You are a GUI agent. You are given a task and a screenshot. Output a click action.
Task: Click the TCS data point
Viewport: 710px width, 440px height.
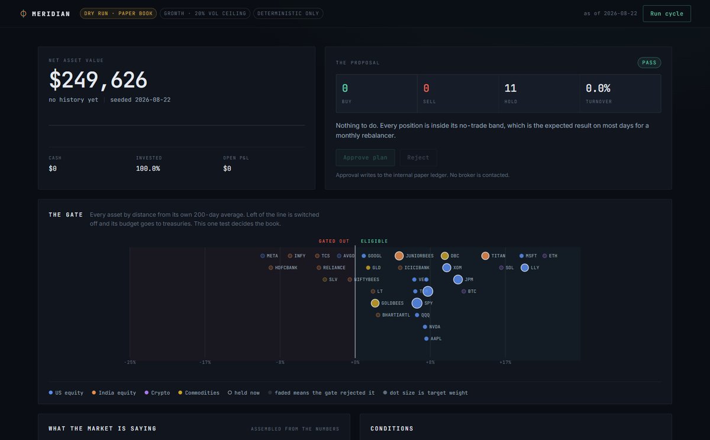tap(317, 256)
